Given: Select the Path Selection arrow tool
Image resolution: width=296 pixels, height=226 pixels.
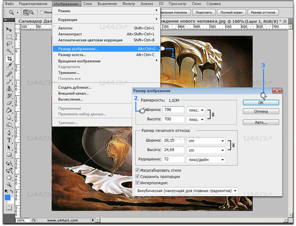Looking at the screenshot, I should (9, 147).
